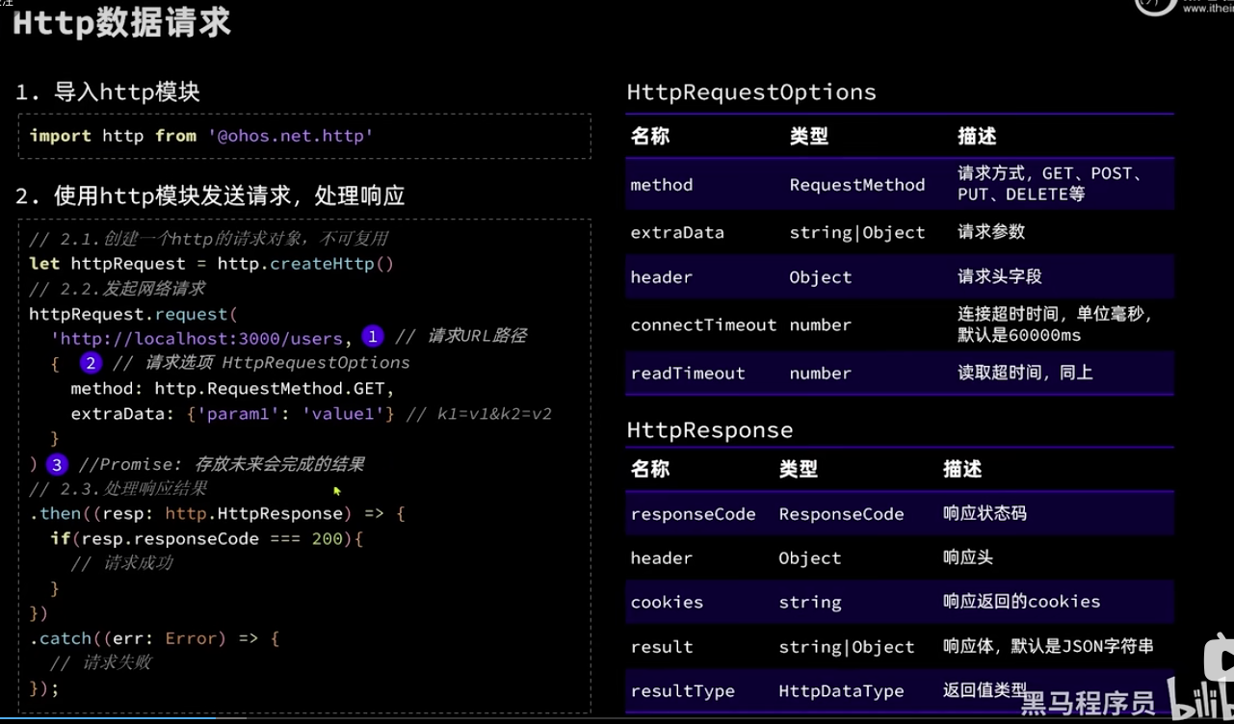Viewport: 1234px width, 724px height.
Task: Click the 黑马程序员 watermark text
Action: [1088, 702]
